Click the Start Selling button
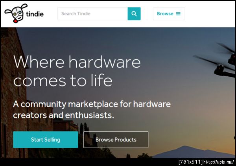The image size is (236, 166). (46, 140)
